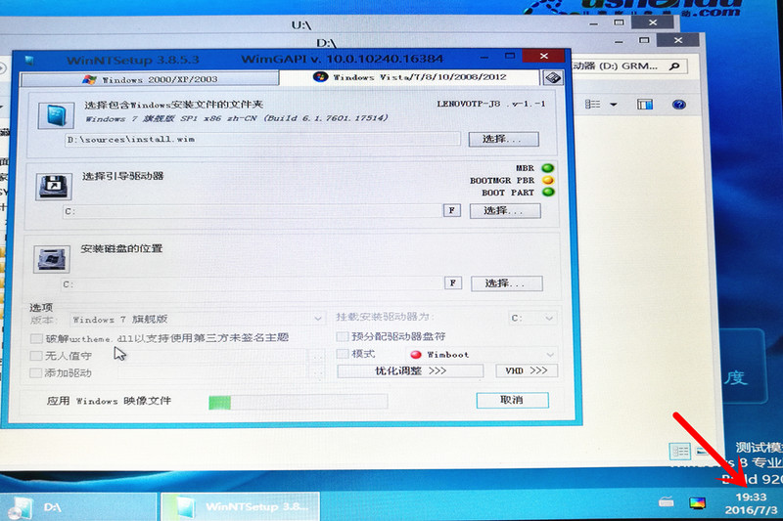This screenshot has height=521, width=783.
Task: Toggle 添加驱动 checkbox
Action: pos(35,373)
